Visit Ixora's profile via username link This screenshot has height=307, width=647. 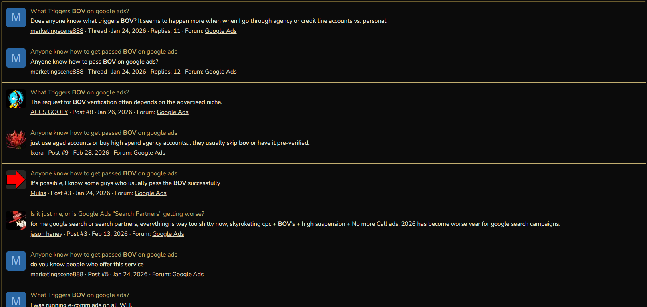[37, 153]
